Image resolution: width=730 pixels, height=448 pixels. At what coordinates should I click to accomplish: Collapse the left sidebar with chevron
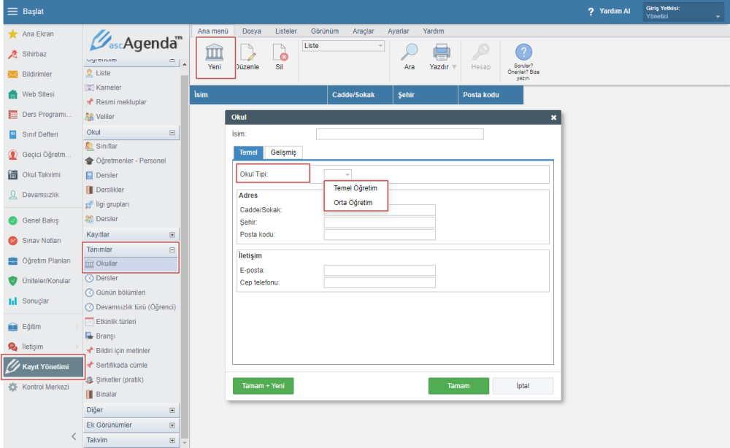pos(74,436)
